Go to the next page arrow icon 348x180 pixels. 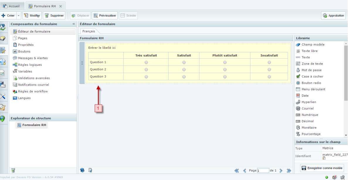coord(281,171)
